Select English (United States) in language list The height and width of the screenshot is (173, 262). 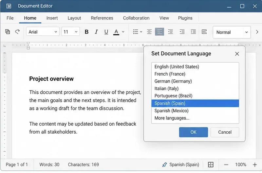tap(195, 67)
